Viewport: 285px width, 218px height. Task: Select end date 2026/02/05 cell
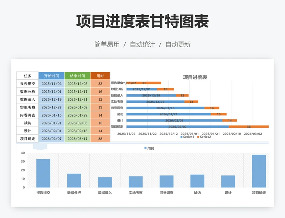click(x=77, y=123)
